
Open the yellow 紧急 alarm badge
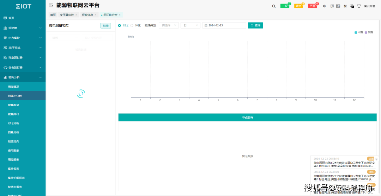click(299, 6)
